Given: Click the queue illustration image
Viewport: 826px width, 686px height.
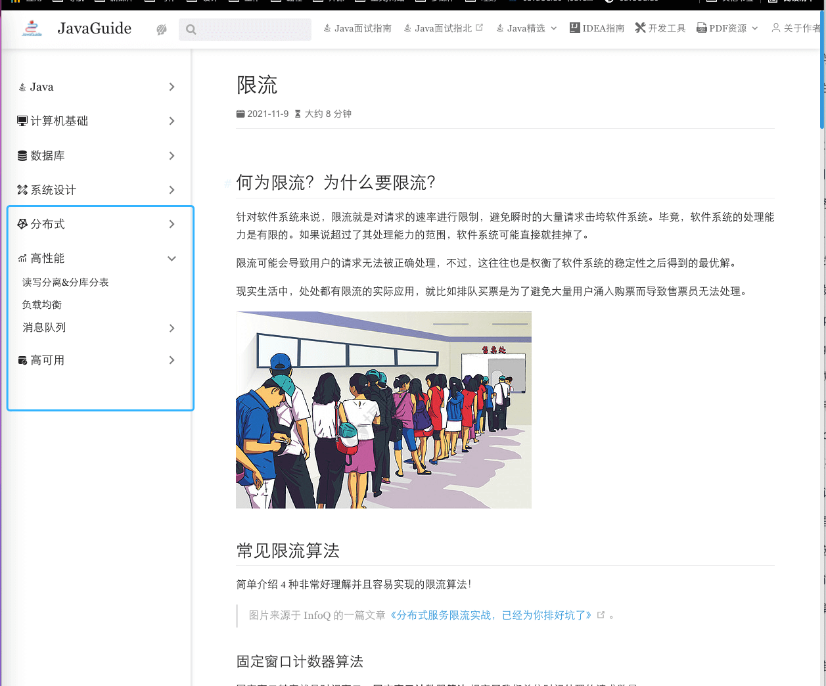Looking at the screenshot, I should pos(384,409).
